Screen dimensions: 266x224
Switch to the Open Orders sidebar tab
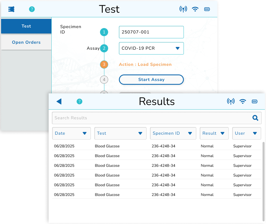point(26,42)
